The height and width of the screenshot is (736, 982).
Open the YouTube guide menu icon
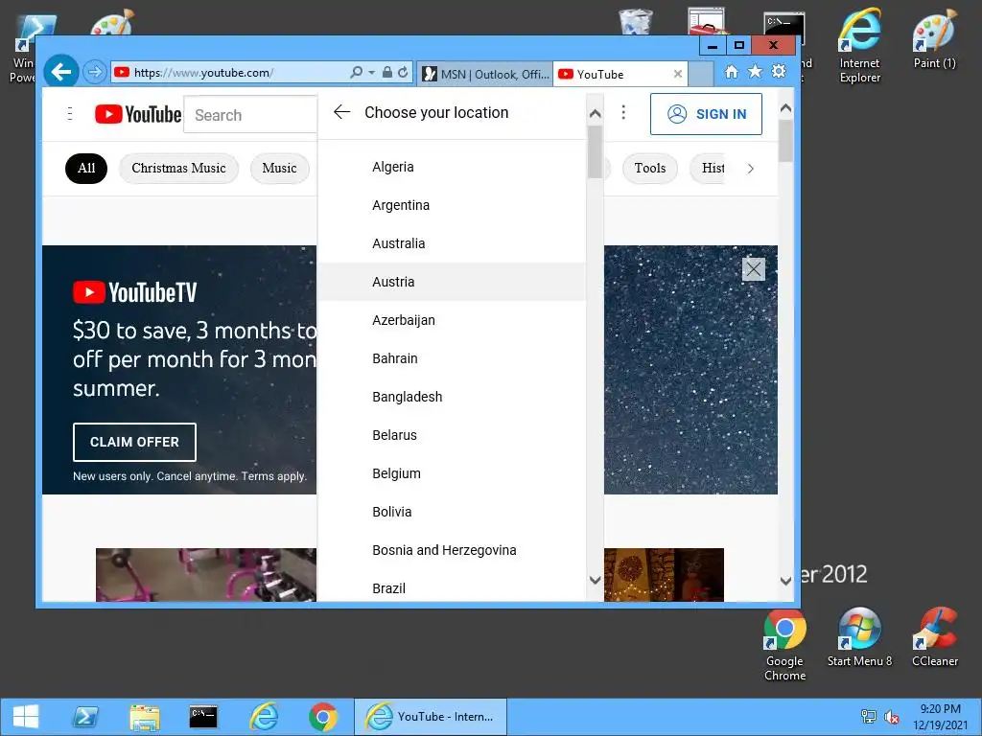pos(69,114)
